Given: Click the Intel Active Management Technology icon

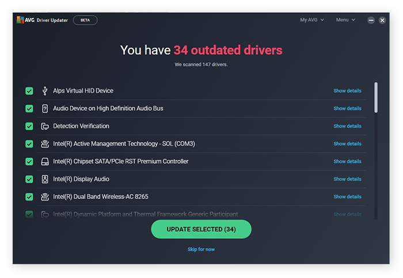Looking at the screenshot, I should (45, 144).
